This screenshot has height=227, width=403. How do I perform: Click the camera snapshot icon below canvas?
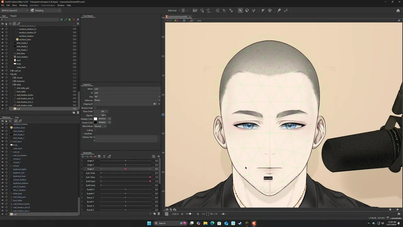click(167, 210)
